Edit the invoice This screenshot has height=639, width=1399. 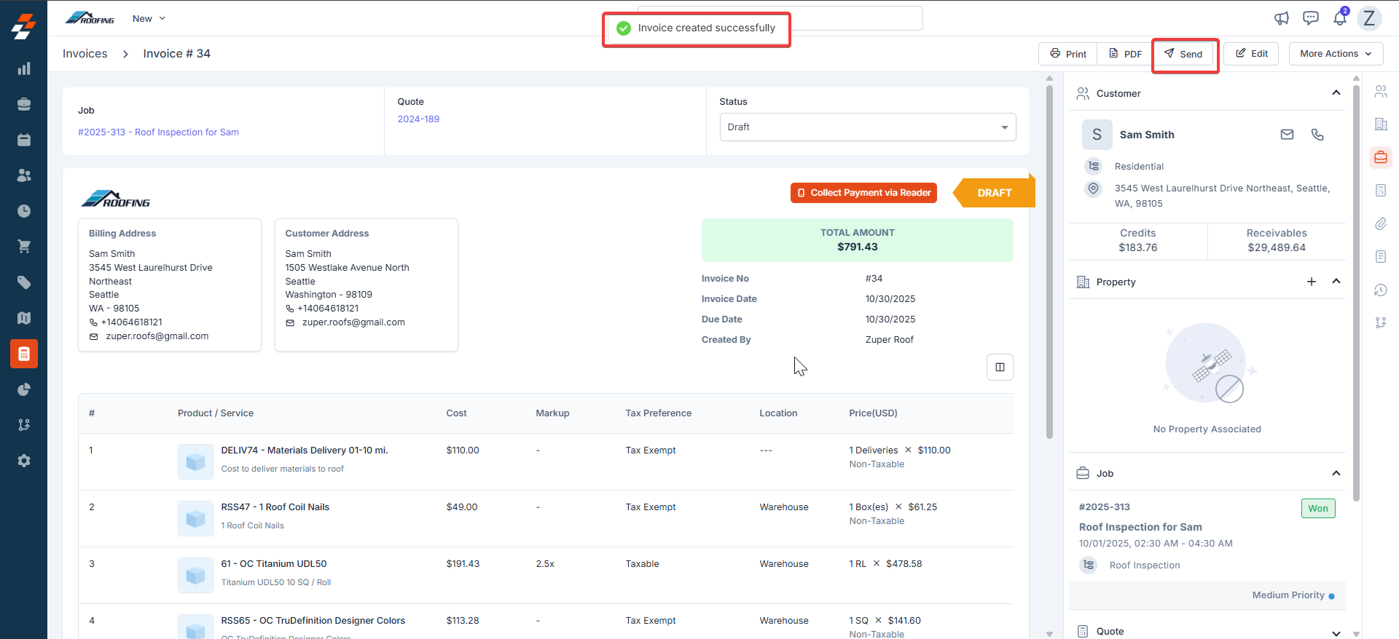coord(1251,54)
